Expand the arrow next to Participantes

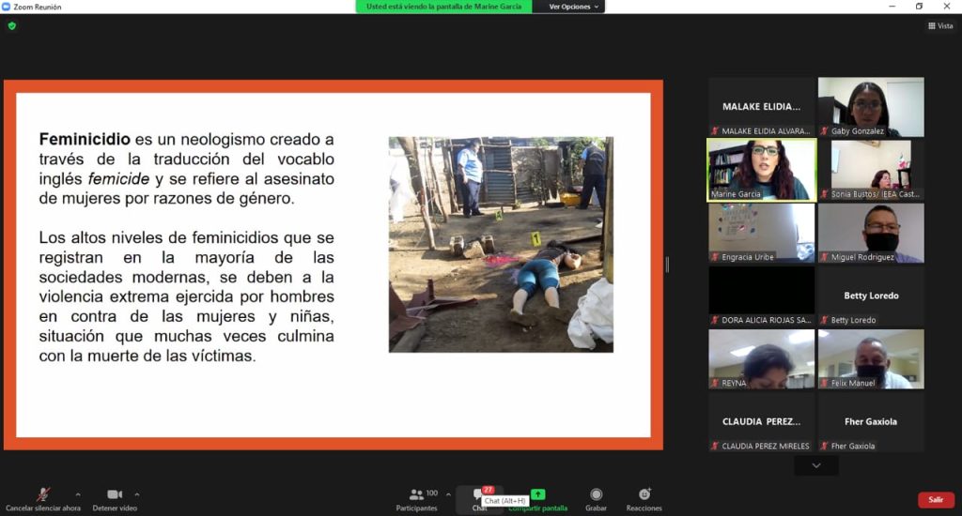coord(448,494)
